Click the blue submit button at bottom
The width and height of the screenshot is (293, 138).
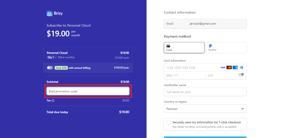click(x=205, y=137)
